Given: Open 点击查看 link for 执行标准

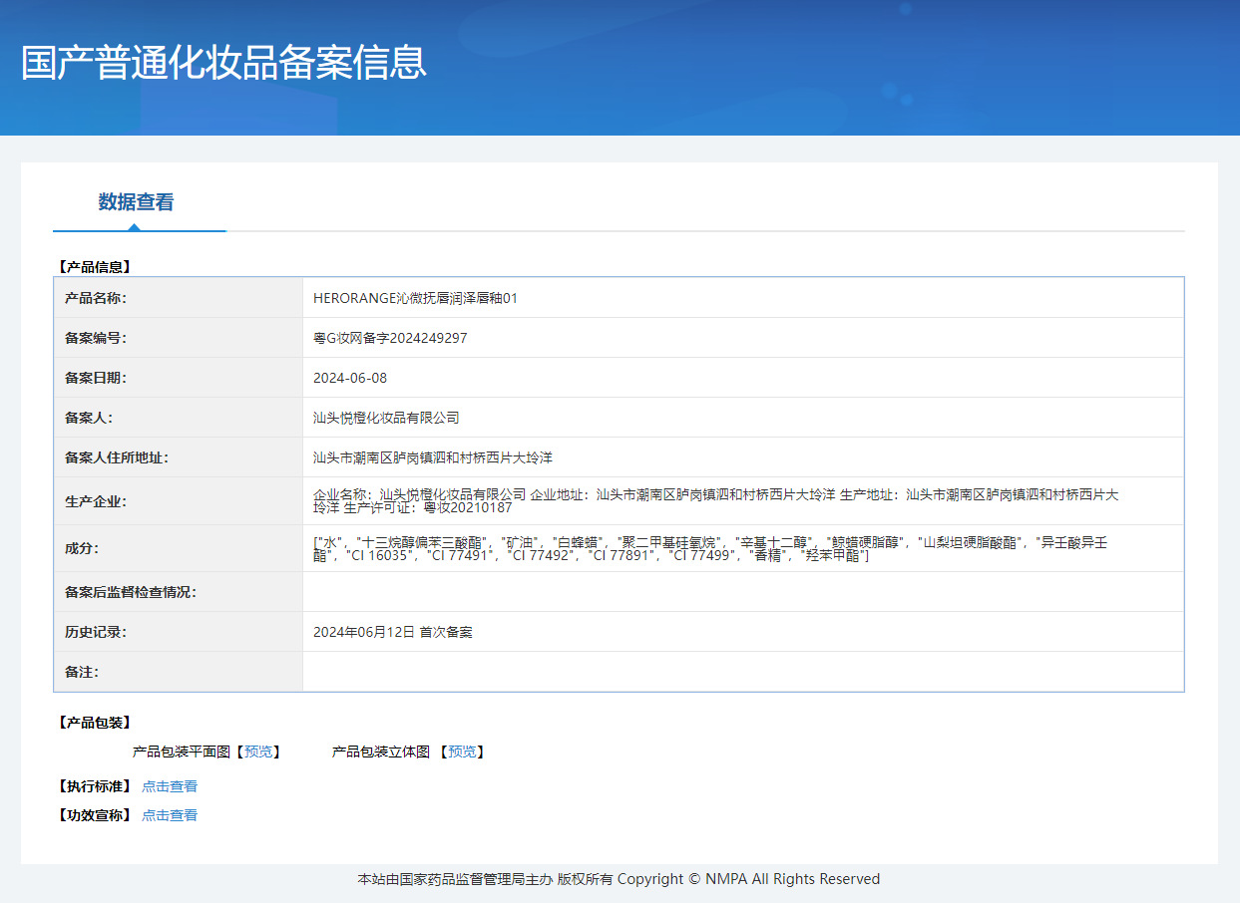Looking at the screenshot, I should tap(170, 786).
